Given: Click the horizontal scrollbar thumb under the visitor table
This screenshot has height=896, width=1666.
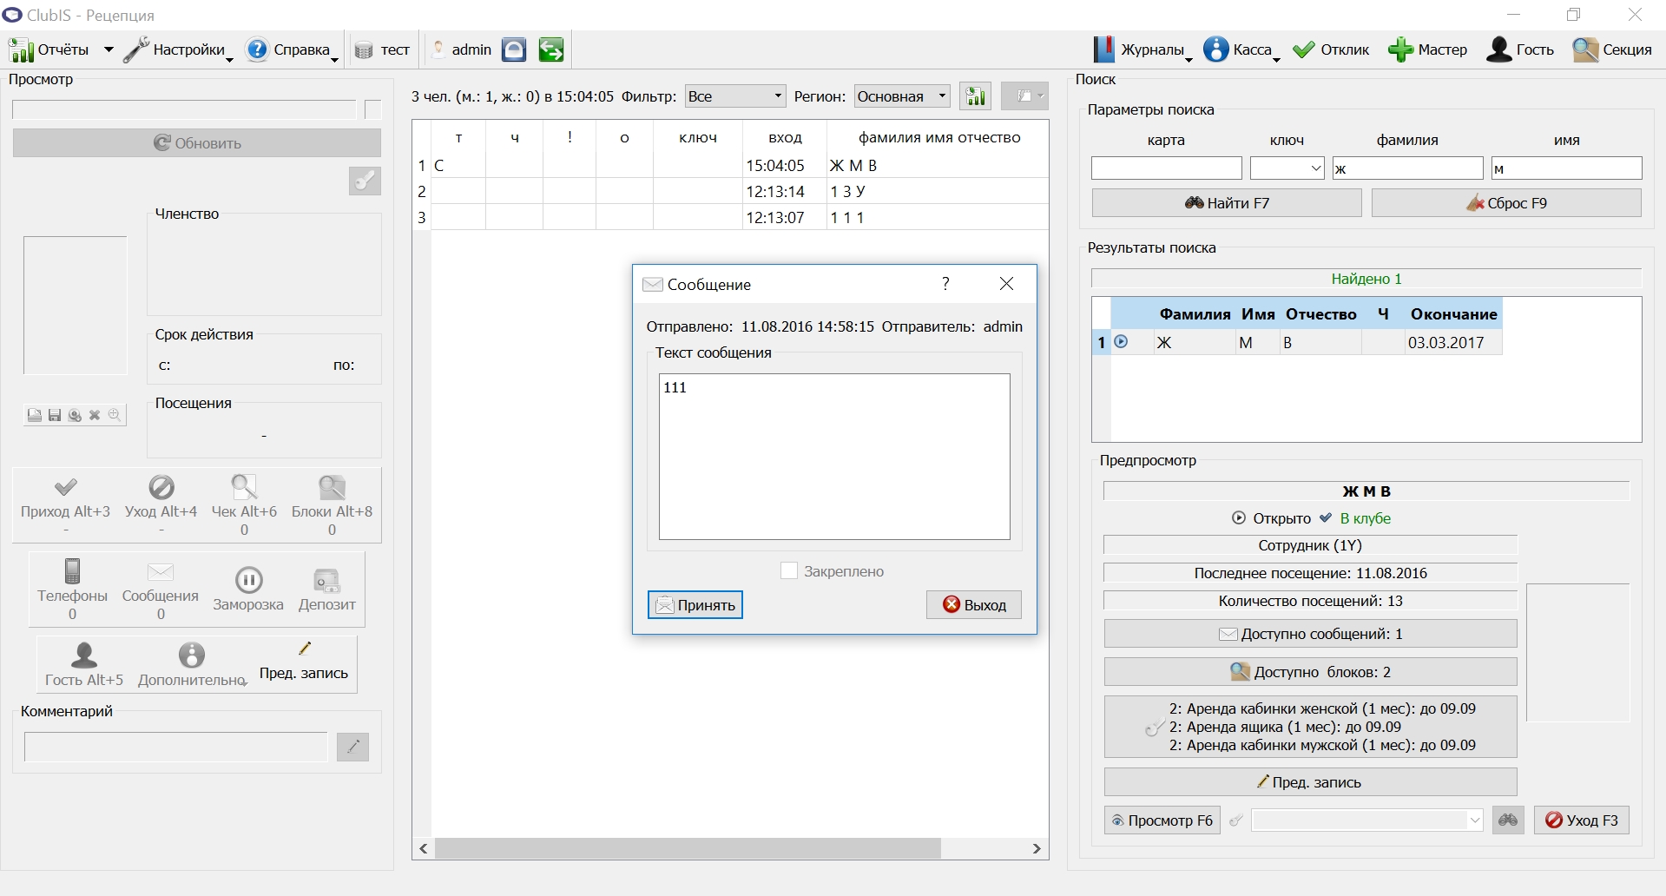Looking at the screenshot, I should 688,848.
